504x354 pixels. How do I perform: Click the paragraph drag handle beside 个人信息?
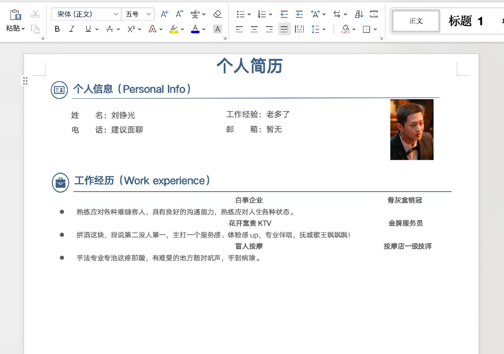click(x=25, y=81)
